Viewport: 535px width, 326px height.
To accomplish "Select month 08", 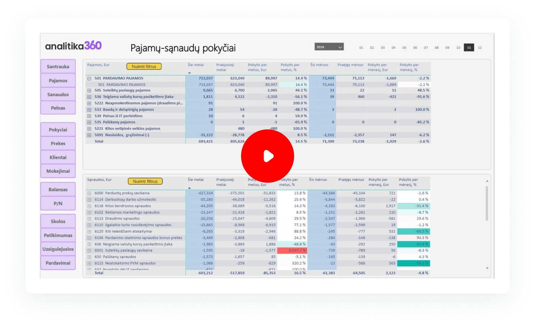I will [x=437, y=48].
